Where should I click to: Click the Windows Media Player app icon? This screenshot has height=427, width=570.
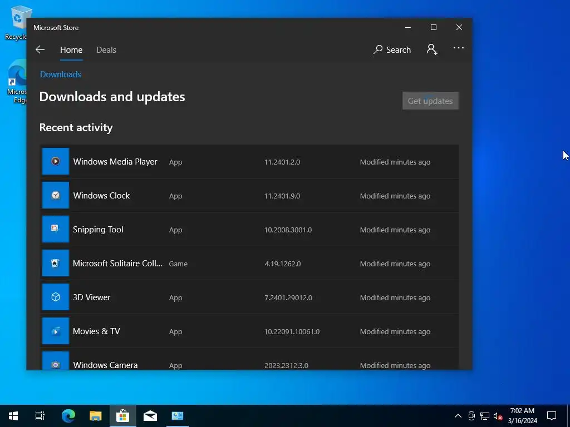(56, 161)
